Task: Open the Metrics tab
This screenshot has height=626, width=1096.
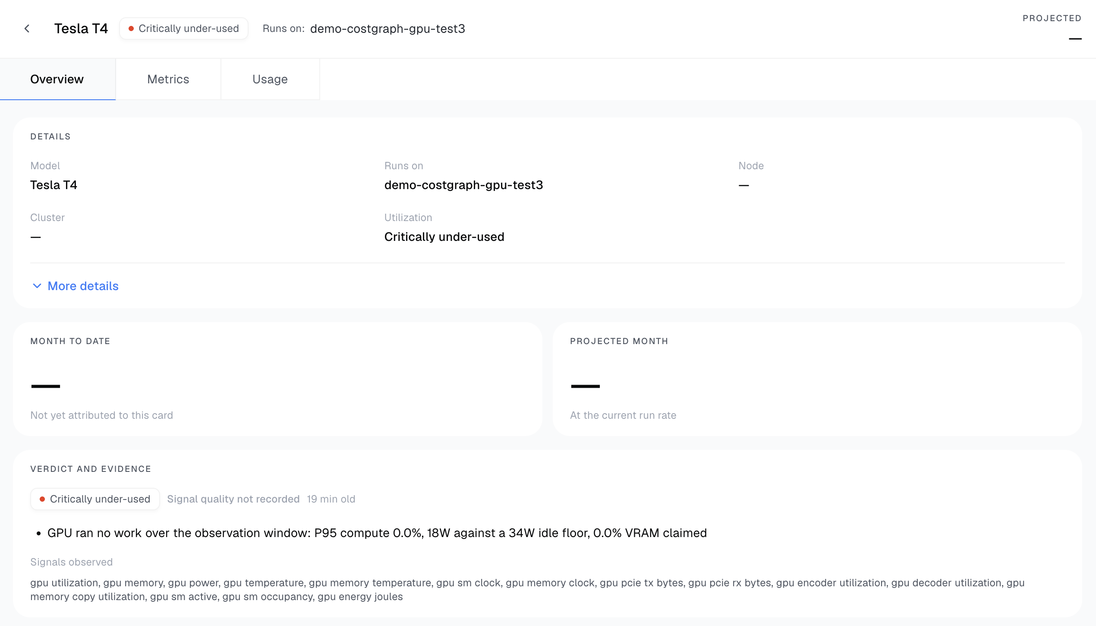Action: (x=168, y=79)
